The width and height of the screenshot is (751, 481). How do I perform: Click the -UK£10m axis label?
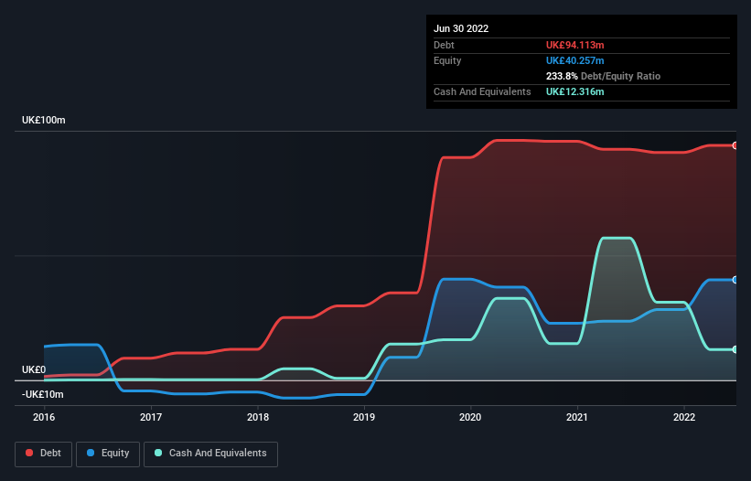[43, 395]
